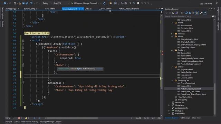Image resolution: width=221 pixels, height=124 pixels.
Task: Click the browser refresh icon in toolbar
Action: click(104, 3)
